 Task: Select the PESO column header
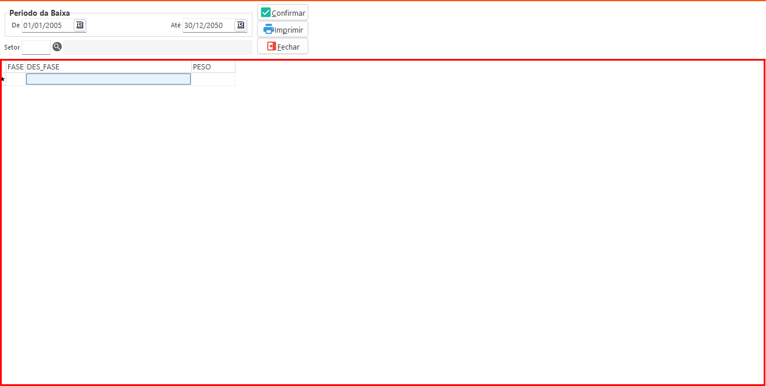point(213,67)
